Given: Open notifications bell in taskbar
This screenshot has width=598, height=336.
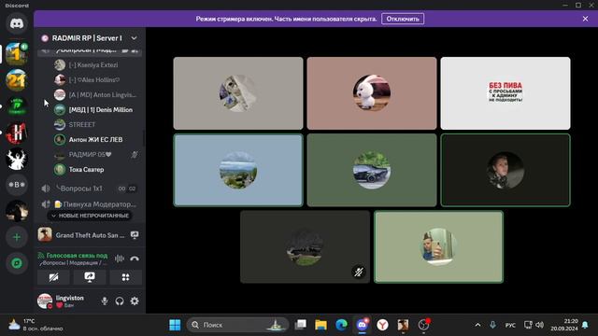Looking at the screenshot, I should pyautogui.click(x=586, y=325).
